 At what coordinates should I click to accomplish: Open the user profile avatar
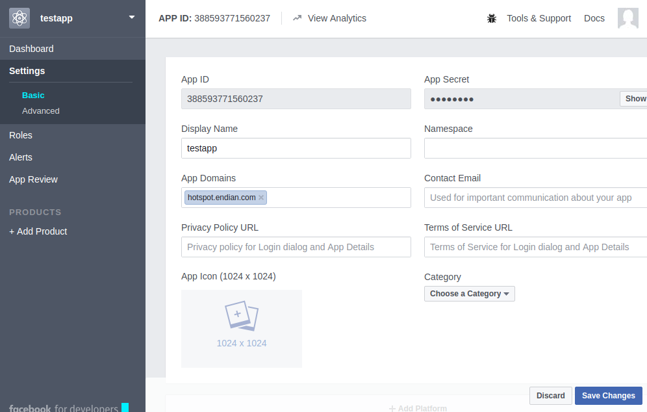pyautogui.click(x=628, y=18)
